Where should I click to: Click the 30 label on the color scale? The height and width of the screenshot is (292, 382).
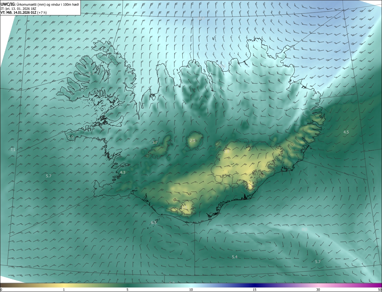[x=318, y=290]
